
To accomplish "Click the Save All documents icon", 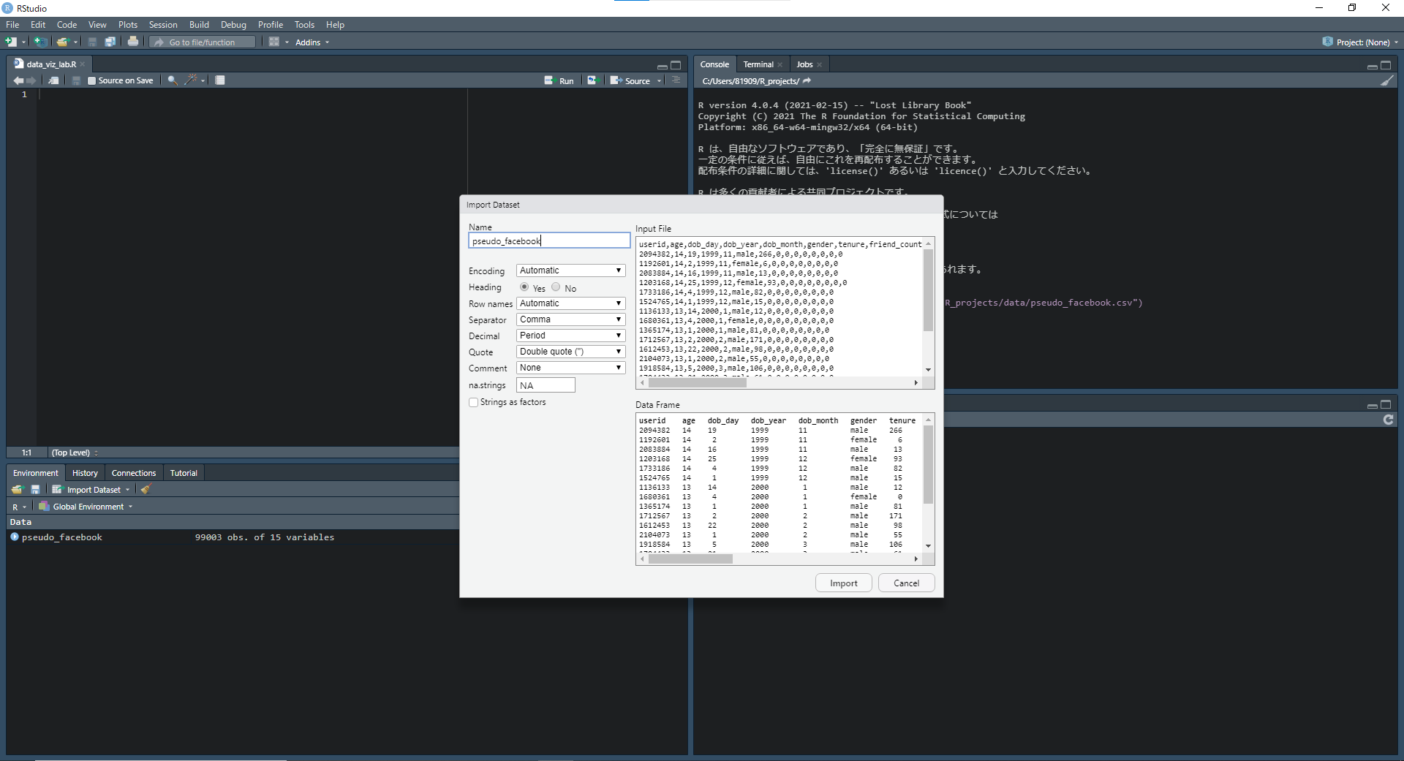I will pos(110,42).
